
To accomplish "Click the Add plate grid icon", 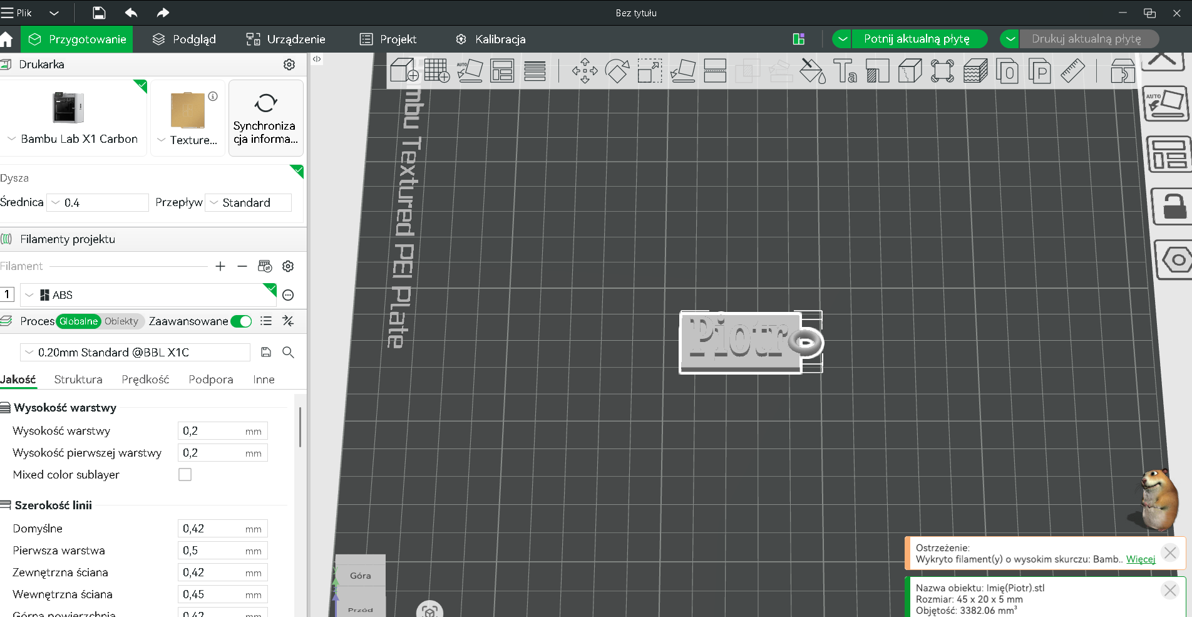I will [436, 70].
